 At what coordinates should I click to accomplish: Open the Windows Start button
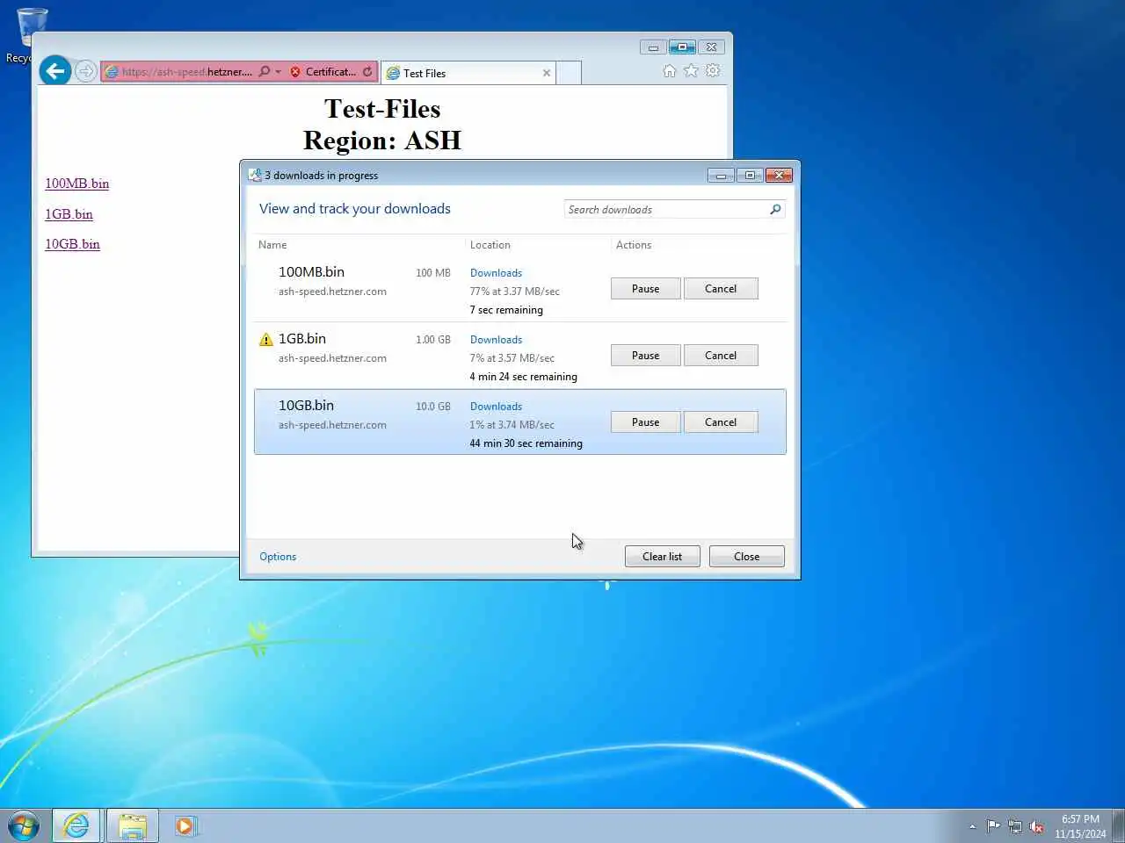pos(24,825)
